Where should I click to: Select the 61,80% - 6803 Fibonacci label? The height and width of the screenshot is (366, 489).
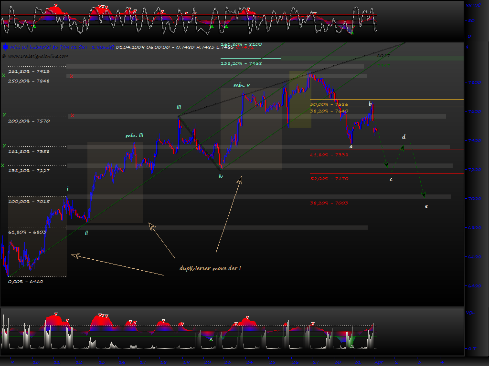point(27,232)
